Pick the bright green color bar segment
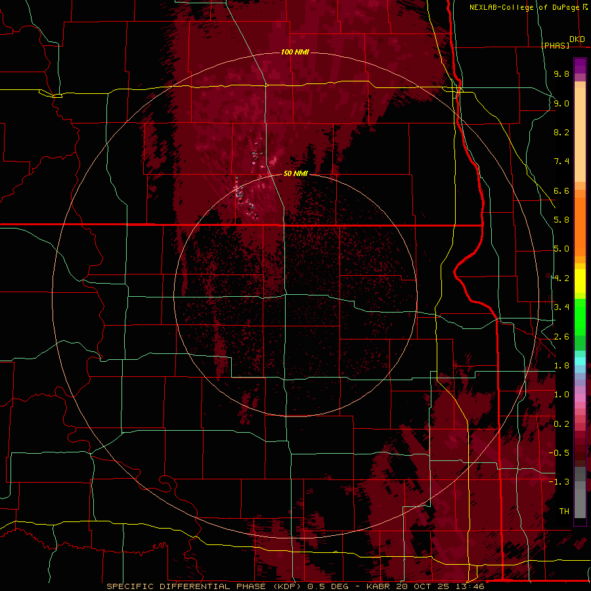Image resolution: width=591 pixels, height=591 pixels. click(x=580, y=318)
